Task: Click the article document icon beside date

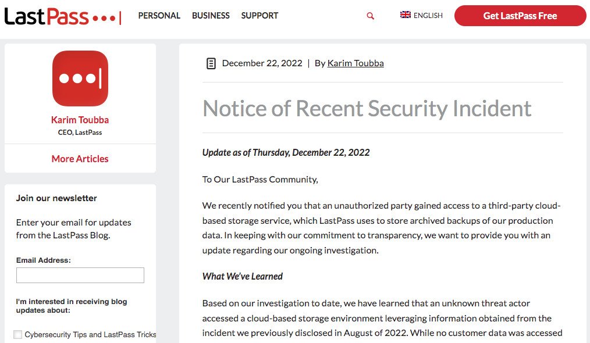Action: point(211,63)
